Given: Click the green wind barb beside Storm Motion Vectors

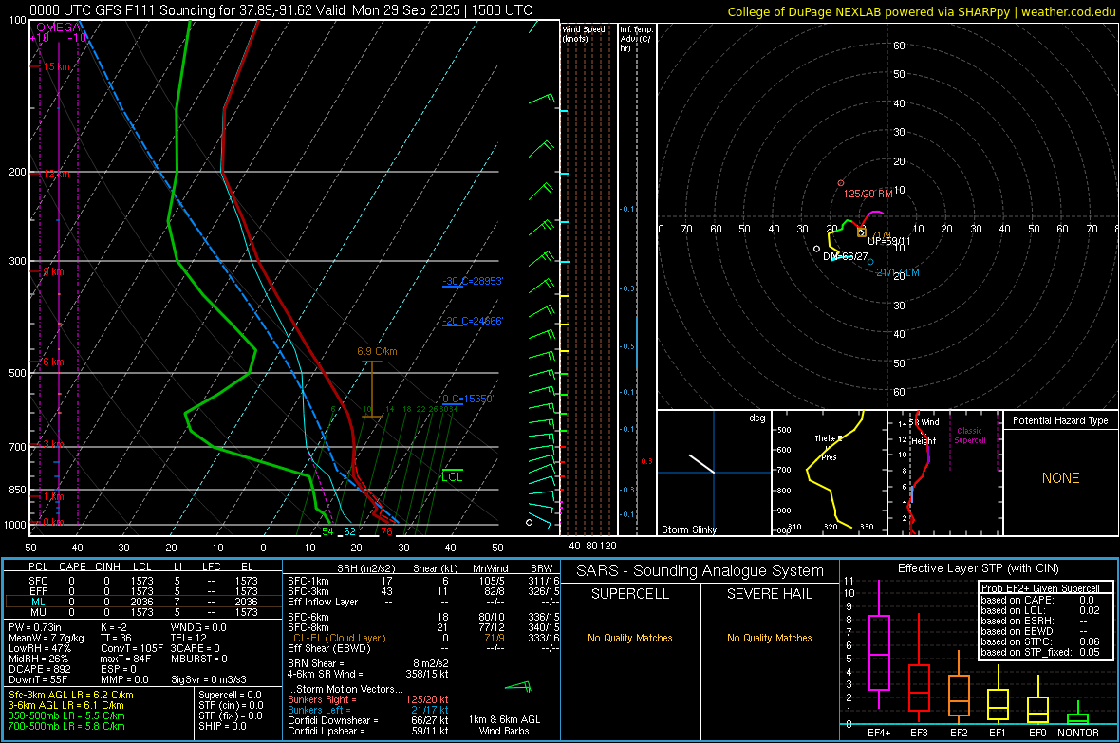Looking at the screenshot, I should (x=518, y=687).
